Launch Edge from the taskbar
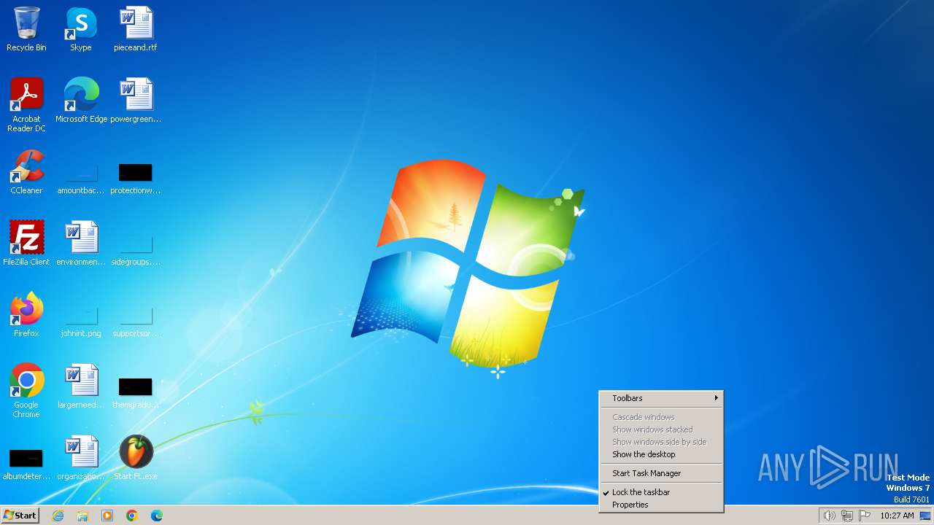 tap(157, 516)
